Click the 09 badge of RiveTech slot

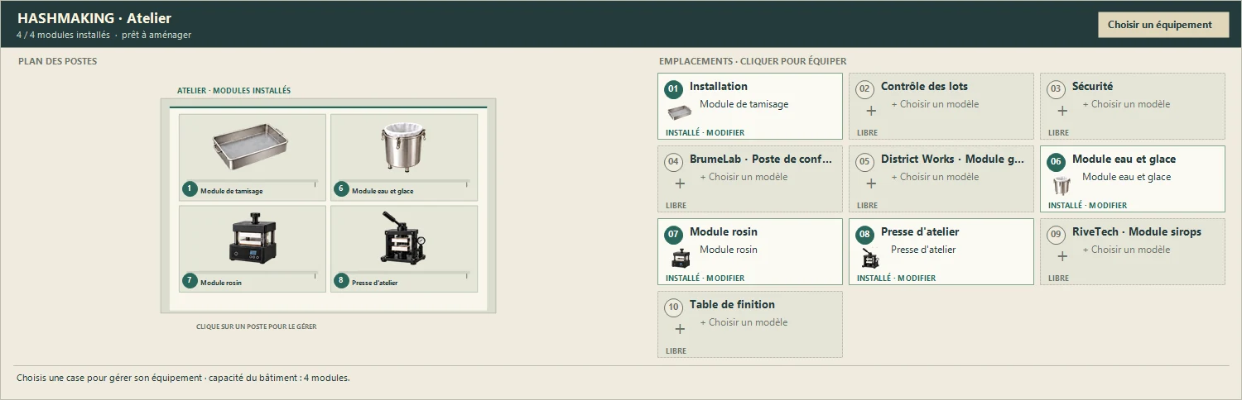click(x=1056, y=234)
